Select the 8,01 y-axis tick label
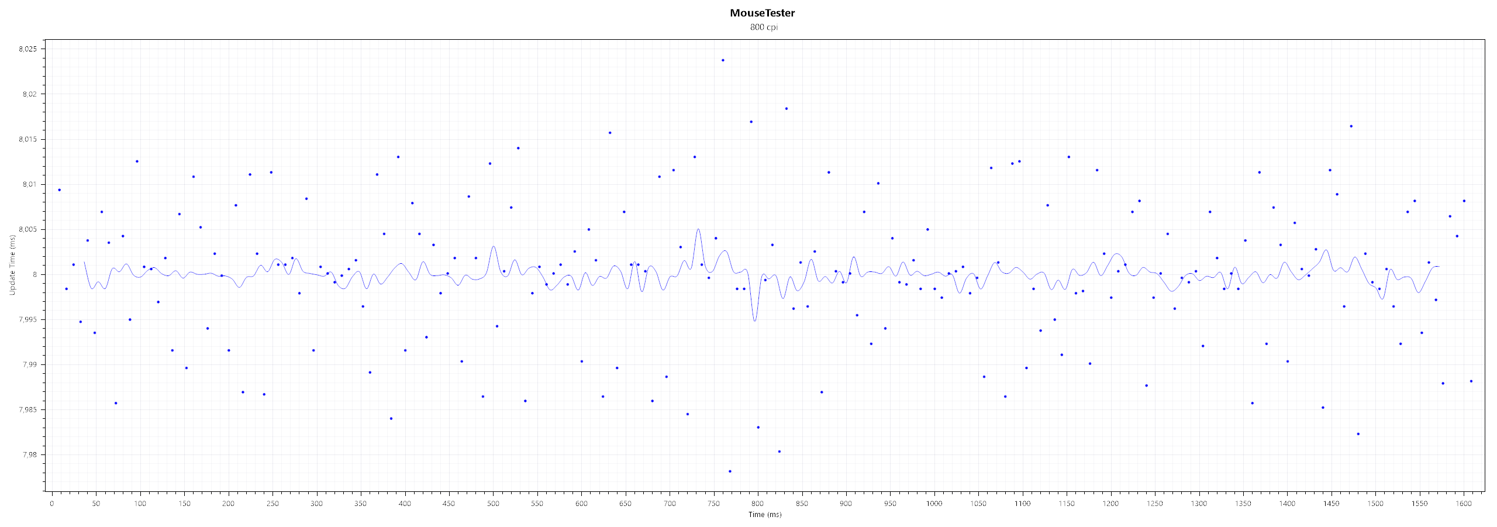The width and height of the screenshot is (1497, 527). 29,184
